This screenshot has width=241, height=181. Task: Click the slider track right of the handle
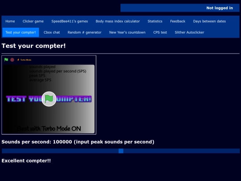(182, 151)
